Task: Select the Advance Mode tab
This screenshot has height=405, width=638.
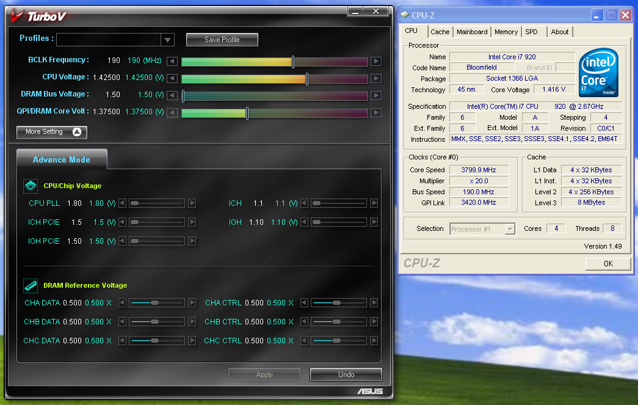Action: pos(62,159)
